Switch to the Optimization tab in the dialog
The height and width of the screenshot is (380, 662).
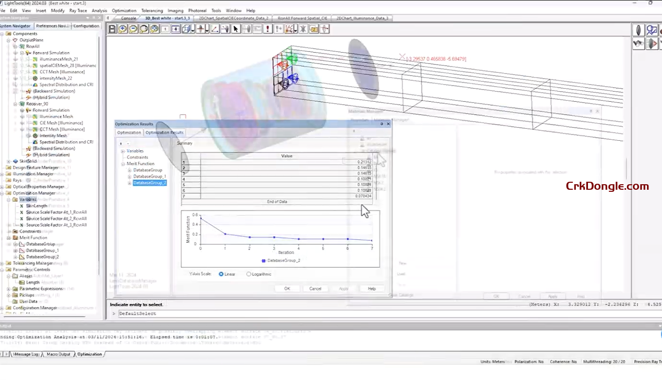tap(129, 132)
